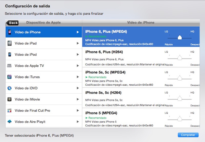The width and height of the screenshot is (205, 142).
Task: Expand the Video de iPhone arrow
Action: (78, 32)
